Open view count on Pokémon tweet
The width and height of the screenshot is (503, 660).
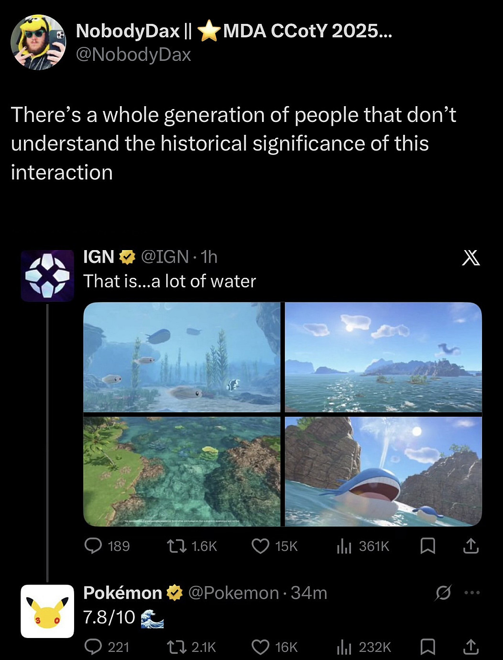[x=344, y=647]
